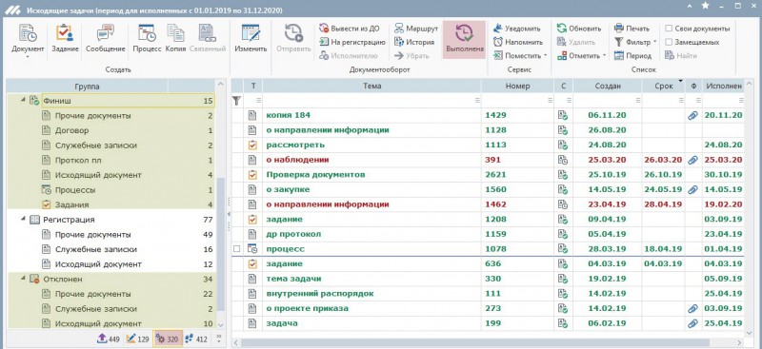762x349 pixels.
Task: Open the Отметить dropdown
Action: (x=604, y=56)
